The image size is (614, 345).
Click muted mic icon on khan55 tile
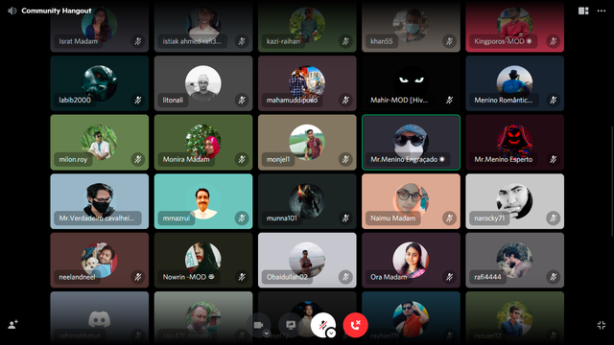449,41
